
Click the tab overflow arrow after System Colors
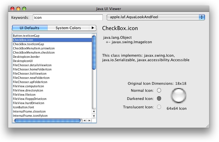tap(93, 28)
